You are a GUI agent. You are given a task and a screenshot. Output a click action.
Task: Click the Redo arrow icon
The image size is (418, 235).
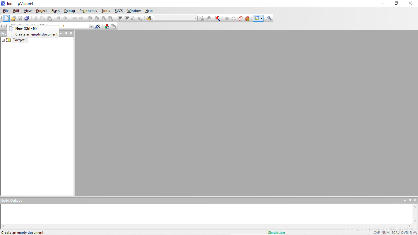tap(65, 18)
